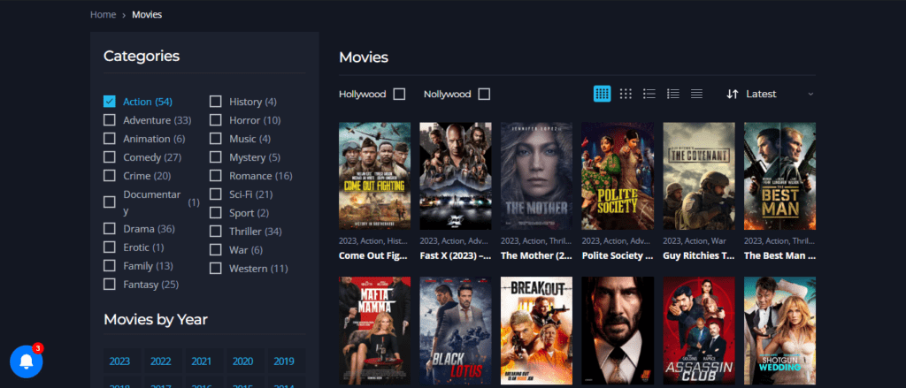Click the '2023, Action, War' genre text
Screen dimensions: 906x388
point(695,240)
